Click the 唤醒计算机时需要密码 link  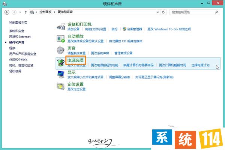[138, 65]
